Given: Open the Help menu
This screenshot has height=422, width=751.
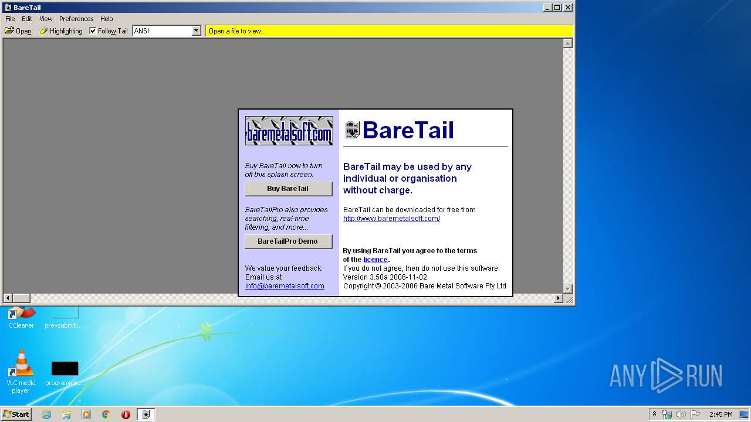Looking at the screenshot, I should pyautogui.click(x=106, y=19).
